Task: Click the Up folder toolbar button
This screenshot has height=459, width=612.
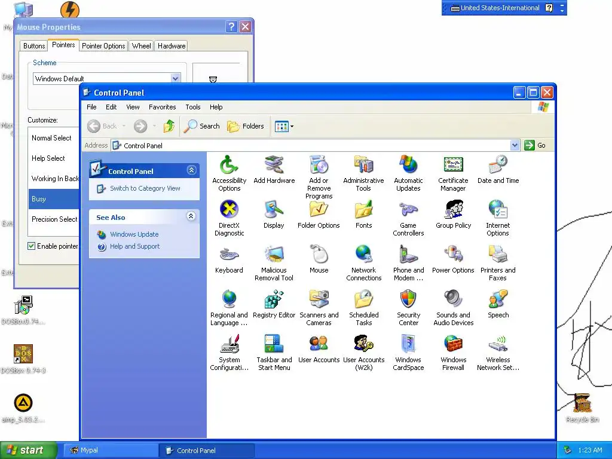Action: (x=169, y=126)
